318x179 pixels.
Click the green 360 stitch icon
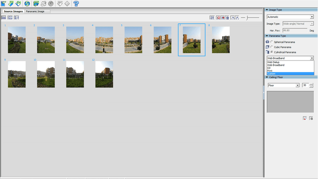point(36,3)
